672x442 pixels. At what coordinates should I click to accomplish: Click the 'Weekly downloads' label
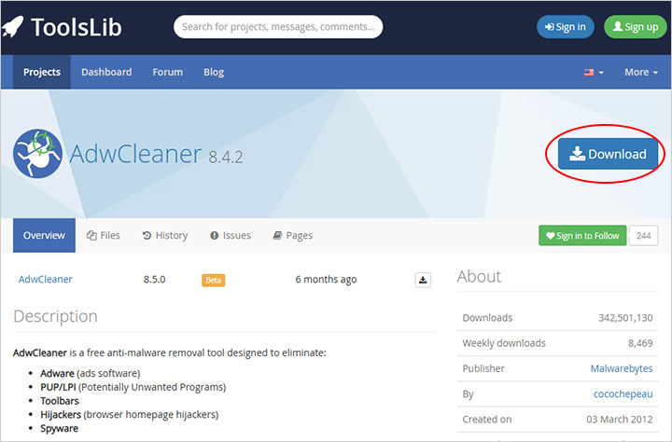click(x=504, y=343)
